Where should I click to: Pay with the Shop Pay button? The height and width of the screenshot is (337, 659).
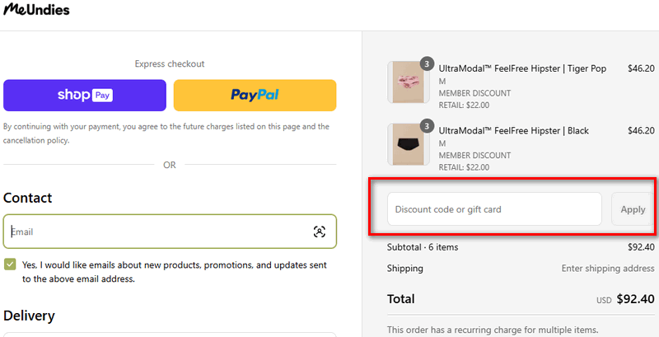[x=85, y=95]
